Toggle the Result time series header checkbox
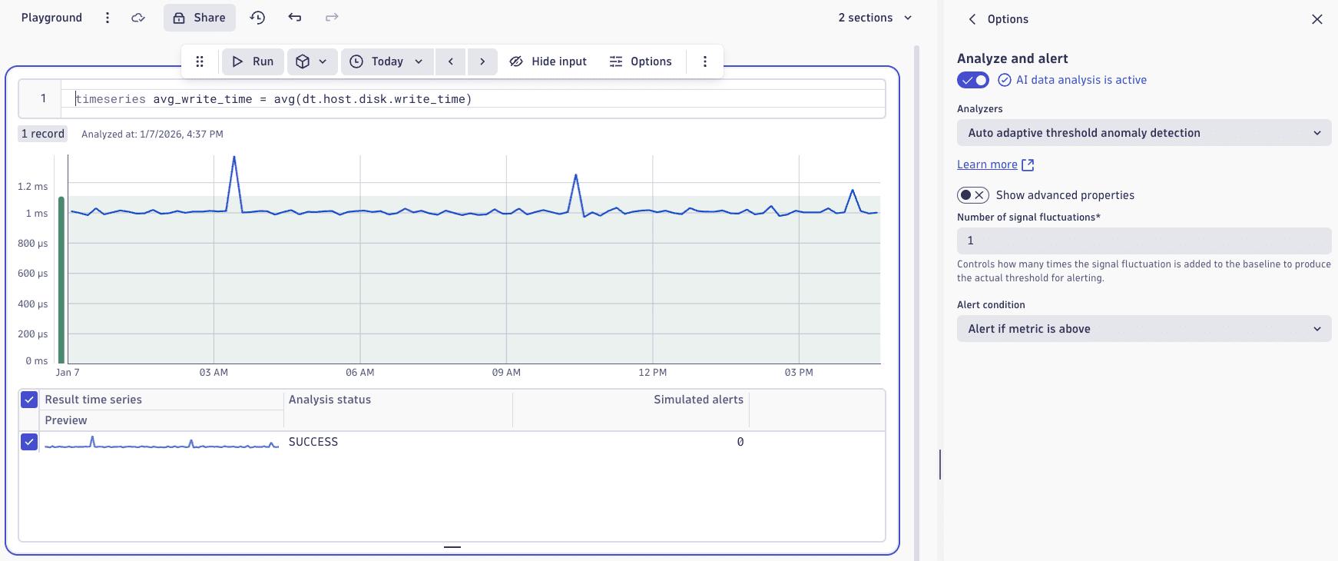The image size is (1338, 561). pos(29,400)
